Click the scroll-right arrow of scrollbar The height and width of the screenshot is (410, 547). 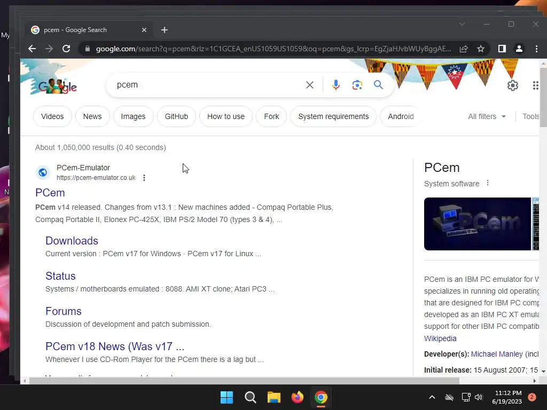(x=534, y=381)
